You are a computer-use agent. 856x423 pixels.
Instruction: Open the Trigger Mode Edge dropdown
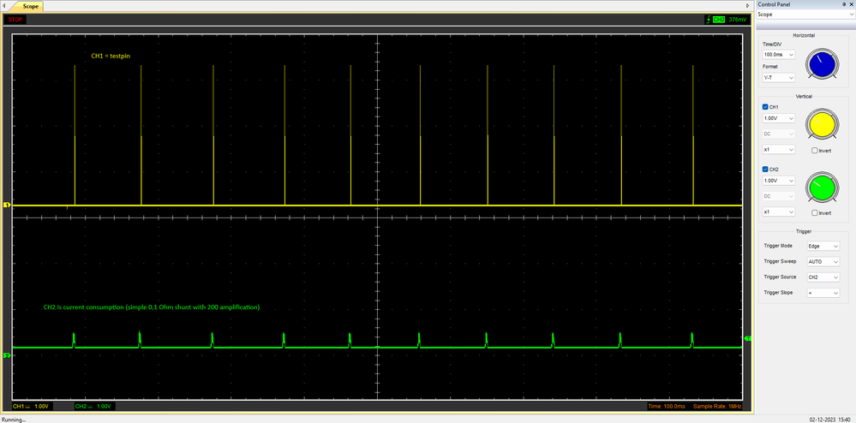[x=823, y=246]
